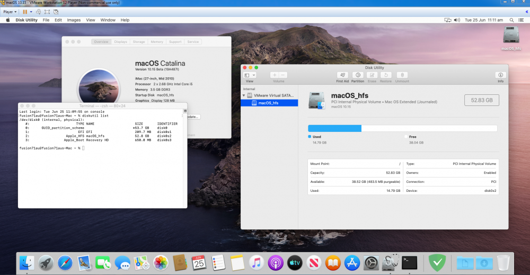Switch to the Service tab

(193, 42)
